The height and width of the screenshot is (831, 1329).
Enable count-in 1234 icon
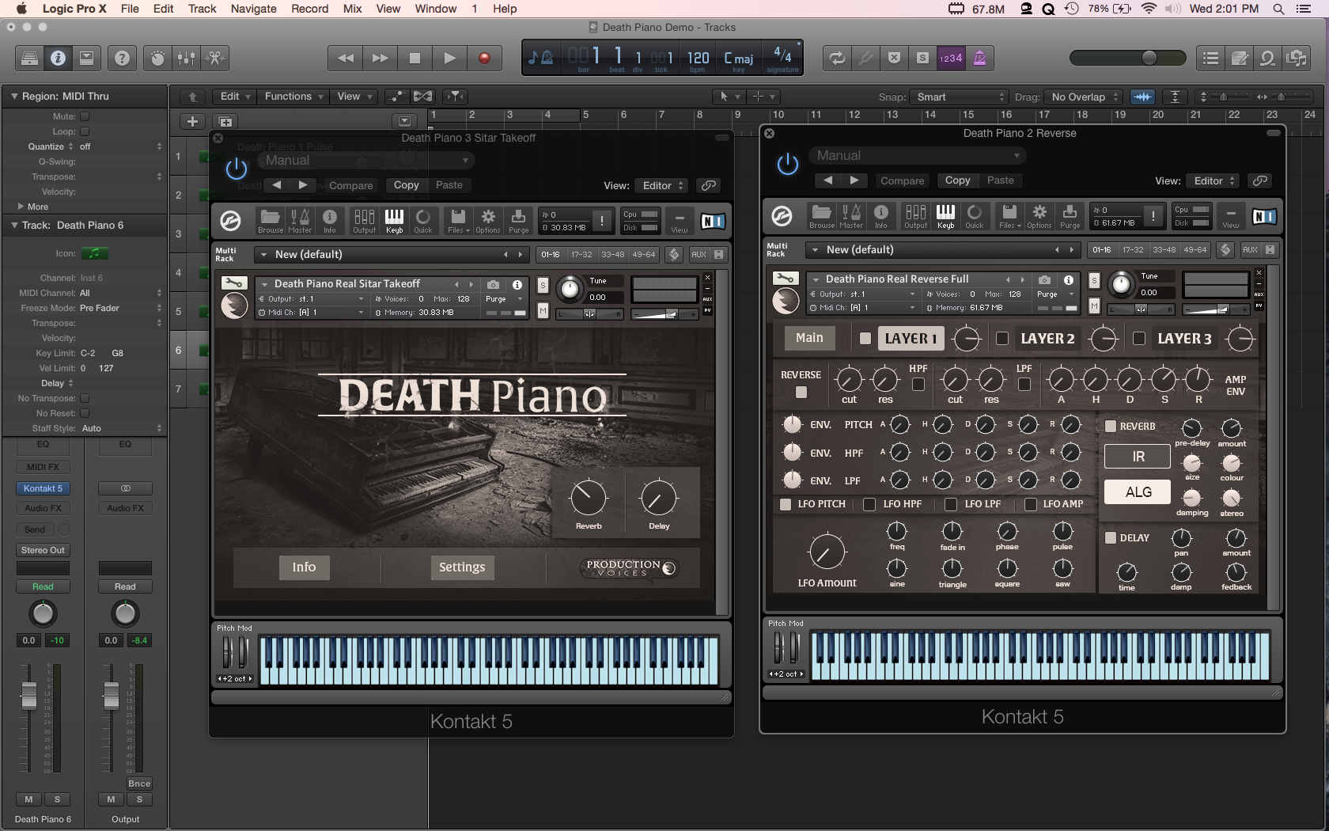tap(951, 58)
